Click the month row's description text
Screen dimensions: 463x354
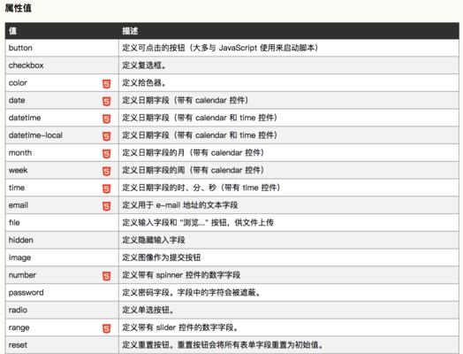193,152
